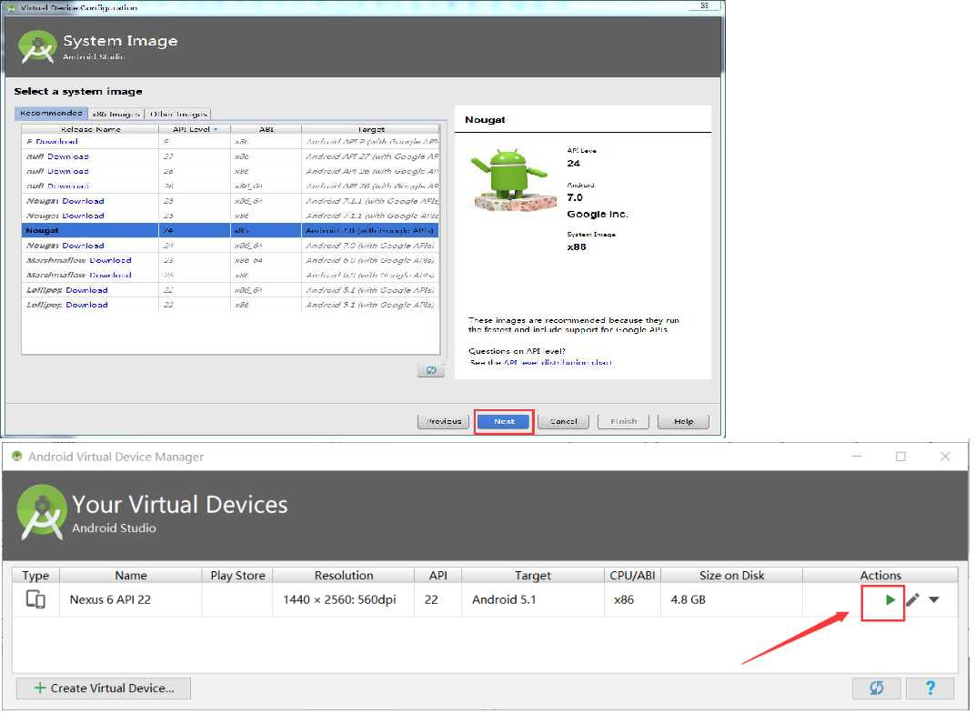Go back with the Previous button
Screen dimensions: 975x714
click(x=443, y=422)
